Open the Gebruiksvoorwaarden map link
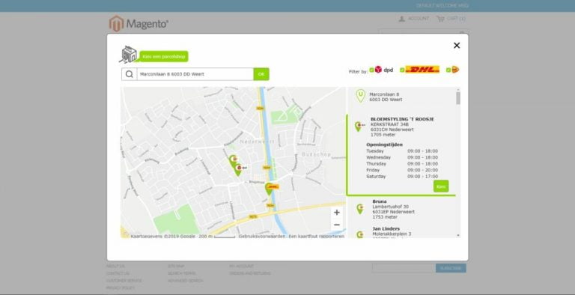This screenshot has width=575, height=295. click(262, 237)
